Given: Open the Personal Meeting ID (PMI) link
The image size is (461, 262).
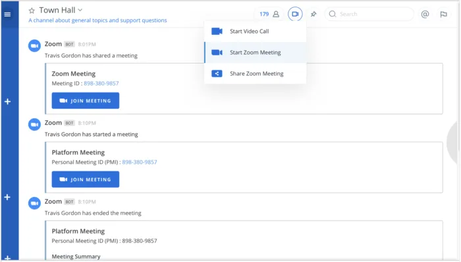Looking at the screenshot, I should pos(140,162).
